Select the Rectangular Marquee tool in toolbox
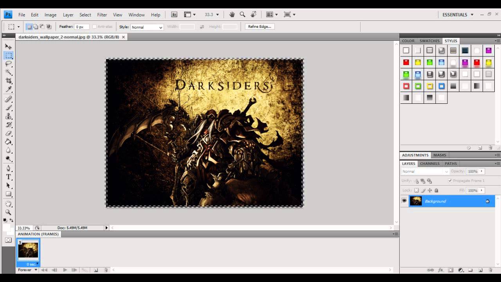The image size is (501, 282). click(x=8, y=55)
